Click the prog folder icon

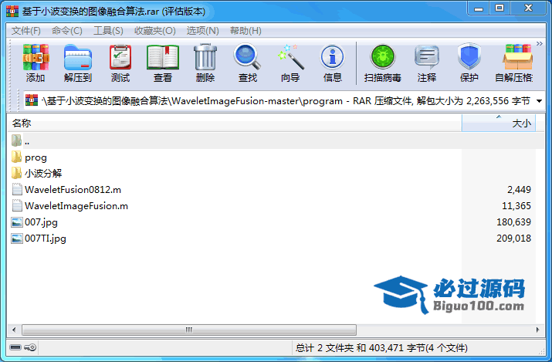pos(16,157)
